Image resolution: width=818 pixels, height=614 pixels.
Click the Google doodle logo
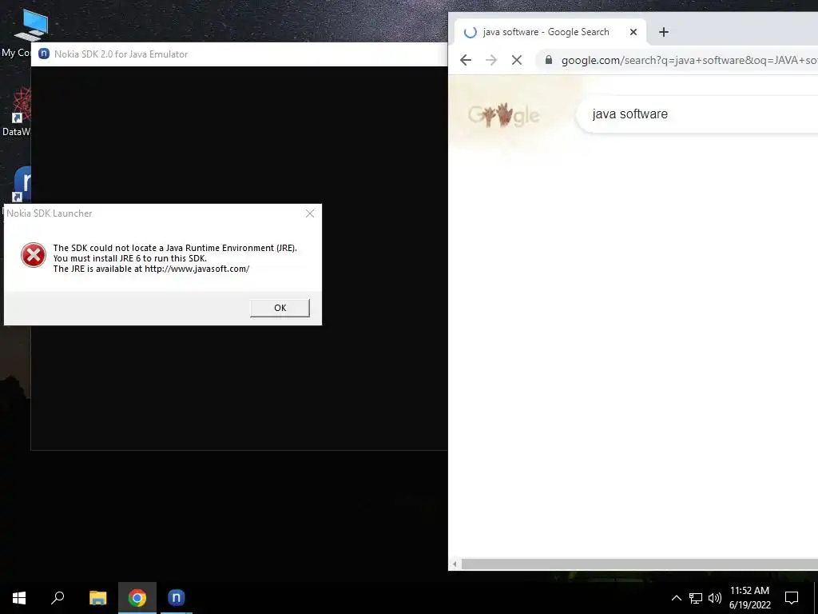click(503, 115)
